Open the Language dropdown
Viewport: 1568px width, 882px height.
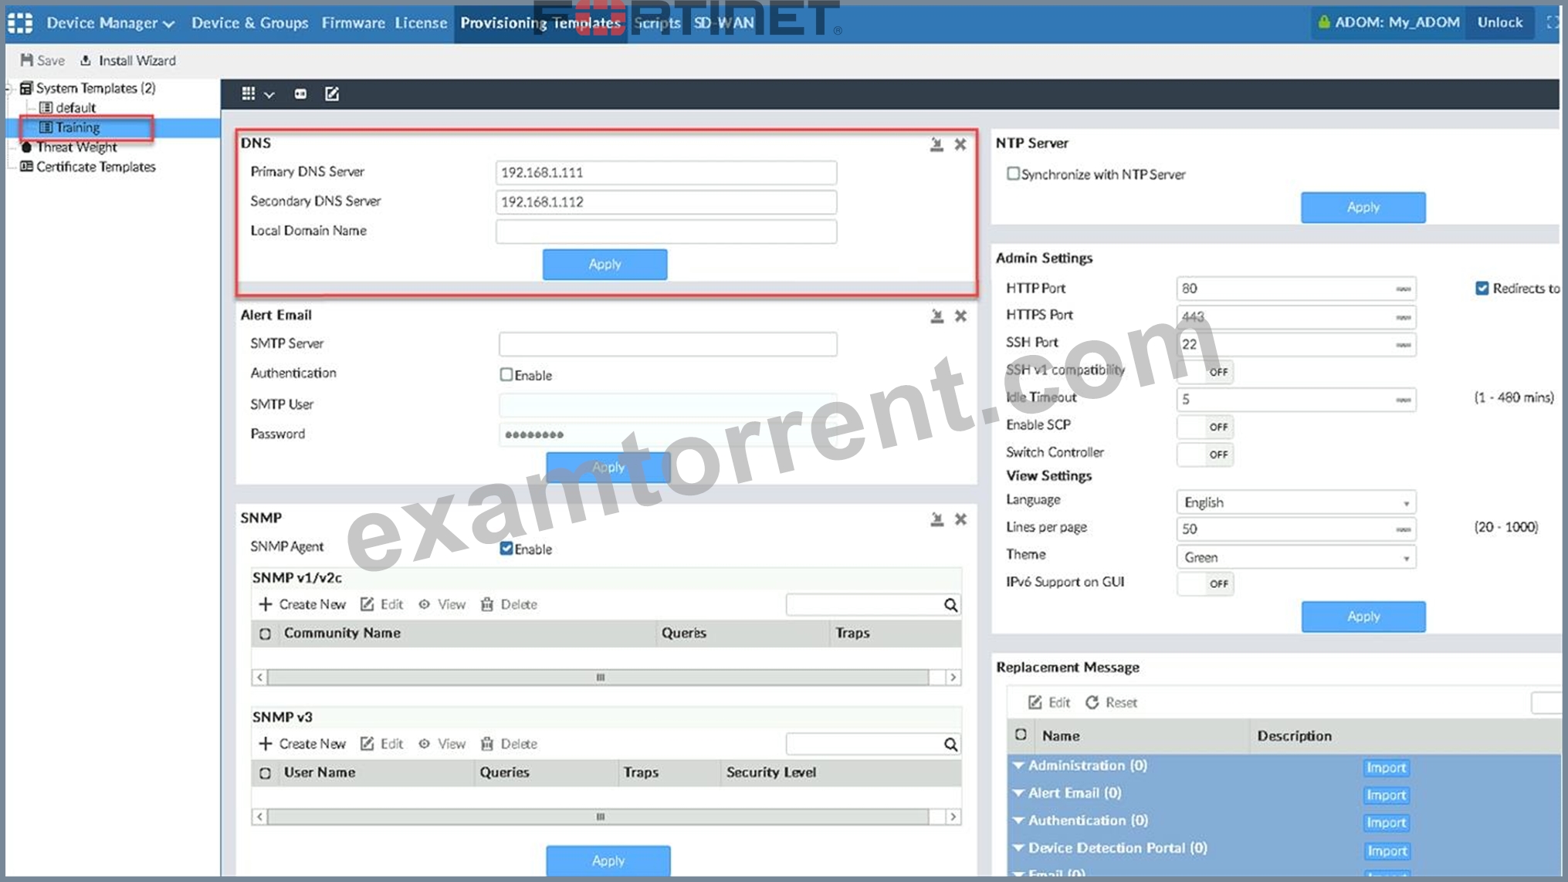click(1296, 502)
